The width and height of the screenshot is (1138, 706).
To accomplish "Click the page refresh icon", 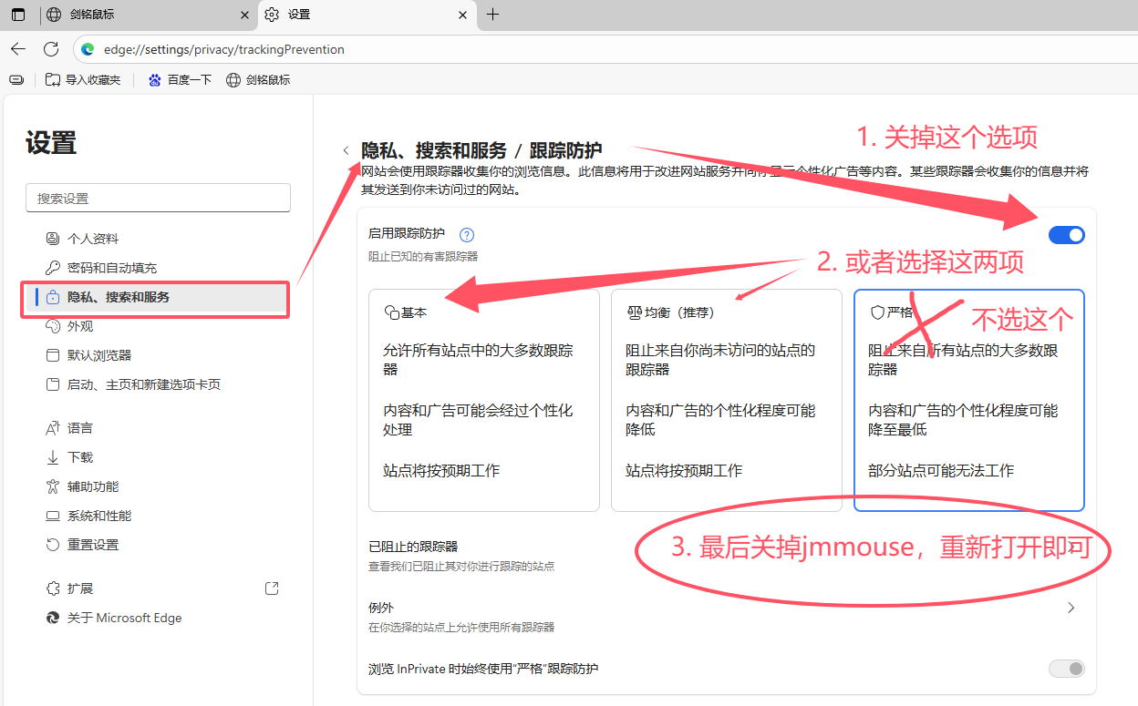I will 51,49.
